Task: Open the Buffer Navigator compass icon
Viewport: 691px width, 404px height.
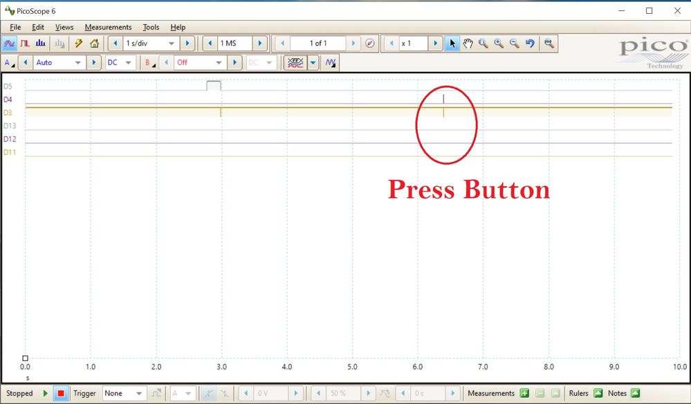Action: coord(370,43)
